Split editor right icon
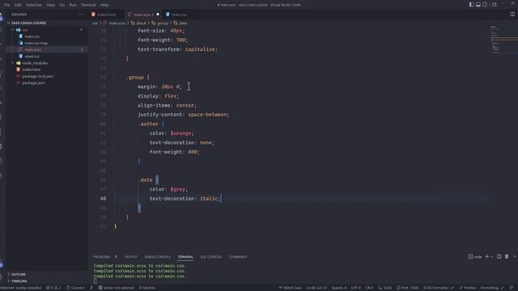The width and height of the screenshot is (518, 291). click(512, 15)
